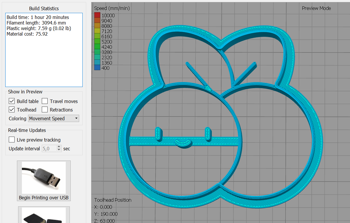
Task: Enable Live preview tracking
Action: [x=12, y=140]
